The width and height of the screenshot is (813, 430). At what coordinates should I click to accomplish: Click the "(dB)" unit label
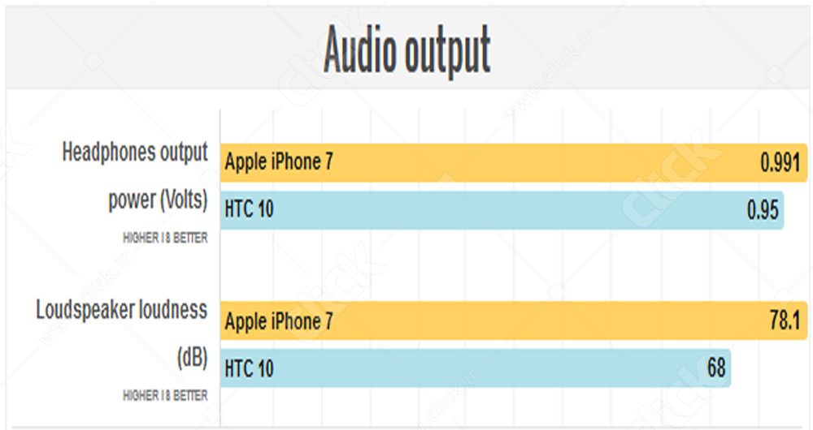point(192,359)
